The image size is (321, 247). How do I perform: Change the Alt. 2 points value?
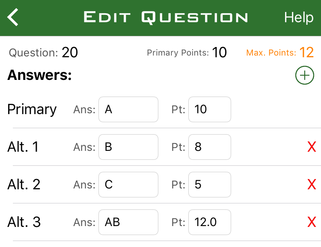tap(209, 185)
